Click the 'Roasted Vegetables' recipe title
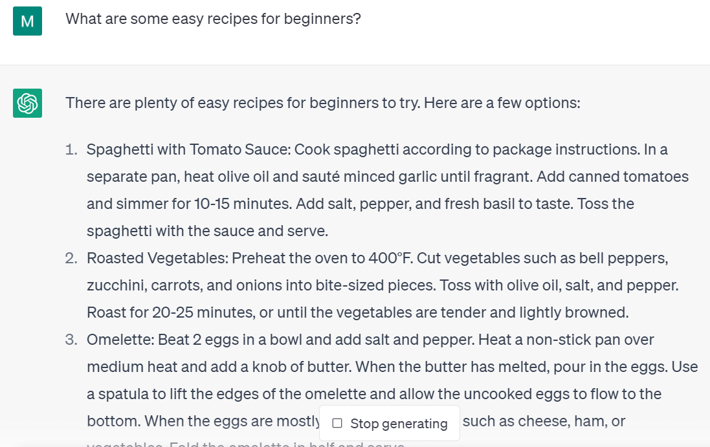The height and width of the screenshot is (447, 710). (155, 259)
